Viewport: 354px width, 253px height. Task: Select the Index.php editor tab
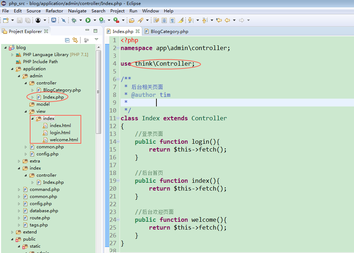[x=123, y=31]
